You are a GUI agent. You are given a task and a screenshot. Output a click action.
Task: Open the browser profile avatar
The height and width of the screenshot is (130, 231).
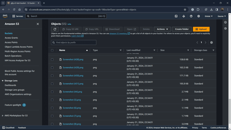[222, 10]
